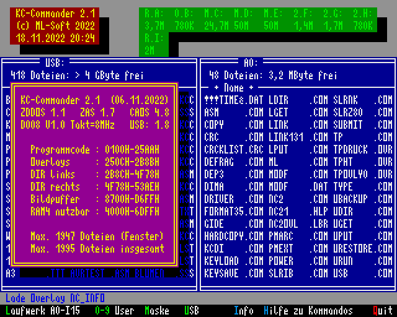The width and height of the screenshot is (397, 317).
Task: Select file LGET.COM
Action: pos(298,113)
